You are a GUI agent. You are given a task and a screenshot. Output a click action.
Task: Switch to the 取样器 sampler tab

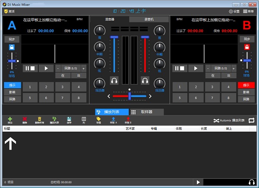click(x=147, y=111)
